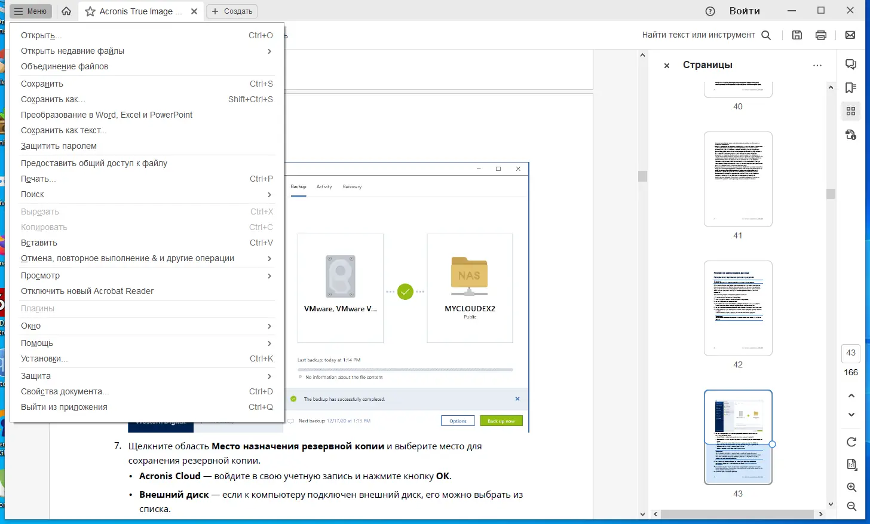
Task: Expand the Открыть недавние файлы submenu
Action: tap(147, 51)
